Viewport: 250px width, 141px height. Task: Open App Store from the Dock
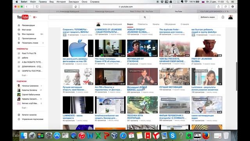57,136
